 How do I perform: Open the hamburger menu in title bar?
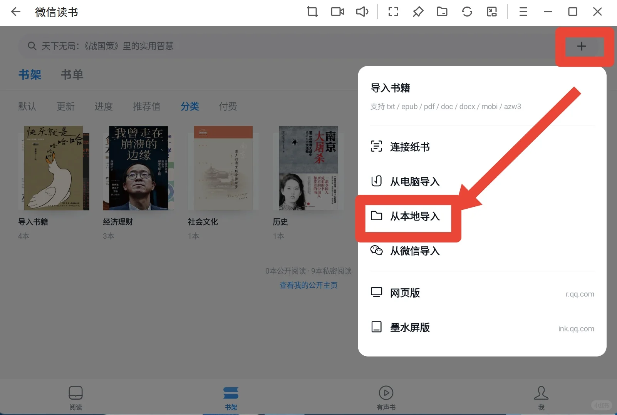523,12
